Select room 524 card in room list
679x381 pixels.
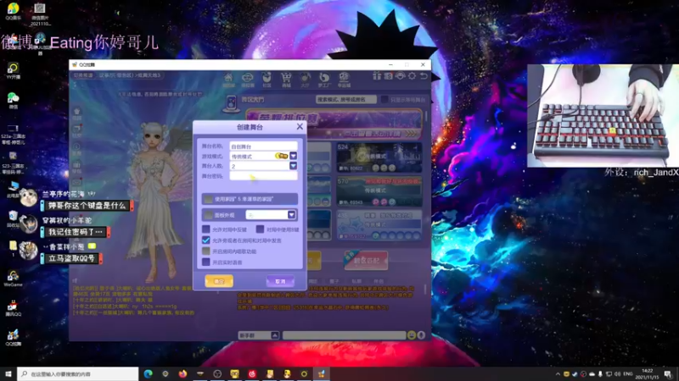coord(379,157)
